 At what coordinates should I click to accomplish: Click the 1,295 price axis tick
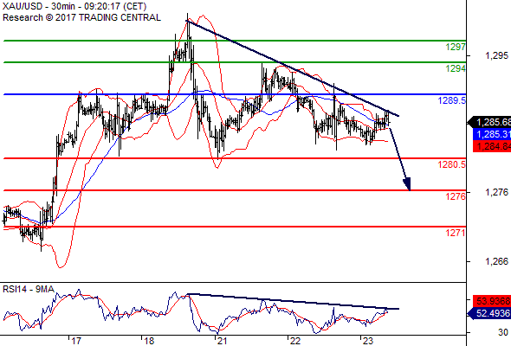click(496, 56)
